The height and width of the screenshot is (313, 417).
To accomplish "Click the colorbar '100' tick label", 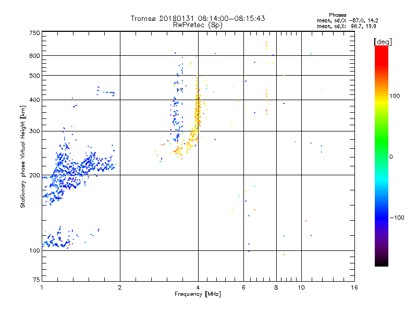I will (395, 96).
